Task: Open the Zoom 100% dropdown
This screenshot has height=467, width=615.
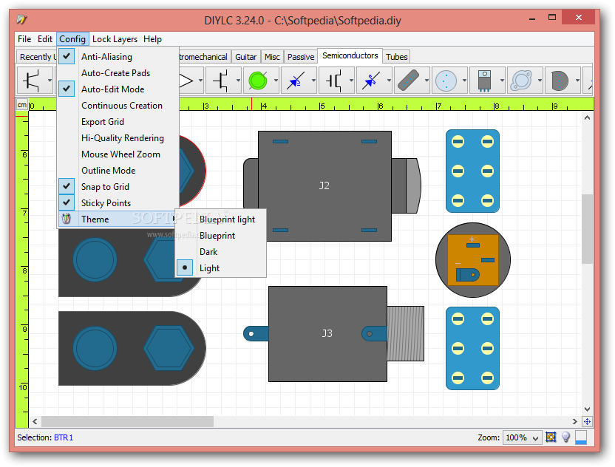Action: click(x=522, y=437)
